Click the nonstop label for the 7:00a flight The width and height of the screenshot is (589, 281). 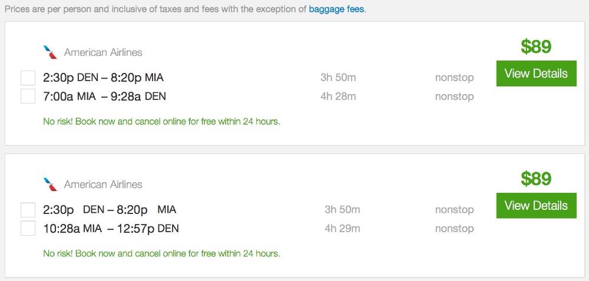click(454, 96)
